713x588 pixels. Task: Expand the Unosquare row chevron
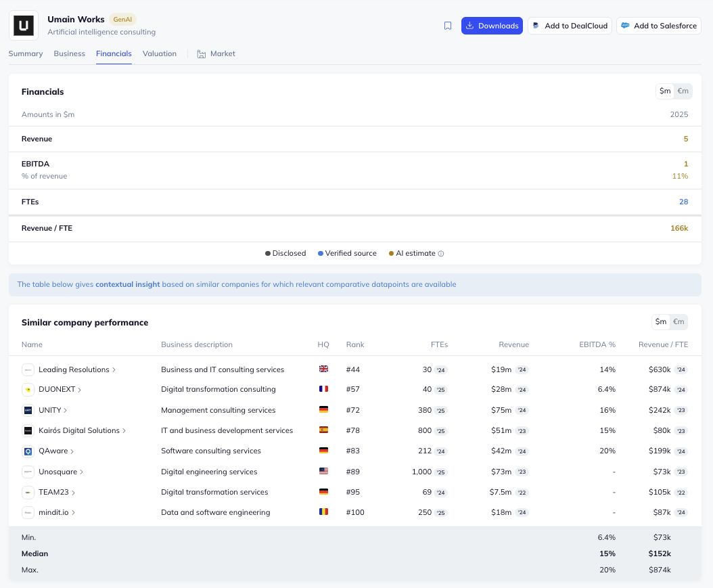click(82, 472)
